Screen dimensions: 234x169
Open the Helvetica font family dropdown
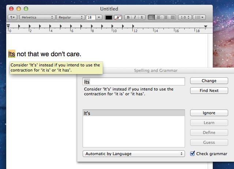pos(37,17)
